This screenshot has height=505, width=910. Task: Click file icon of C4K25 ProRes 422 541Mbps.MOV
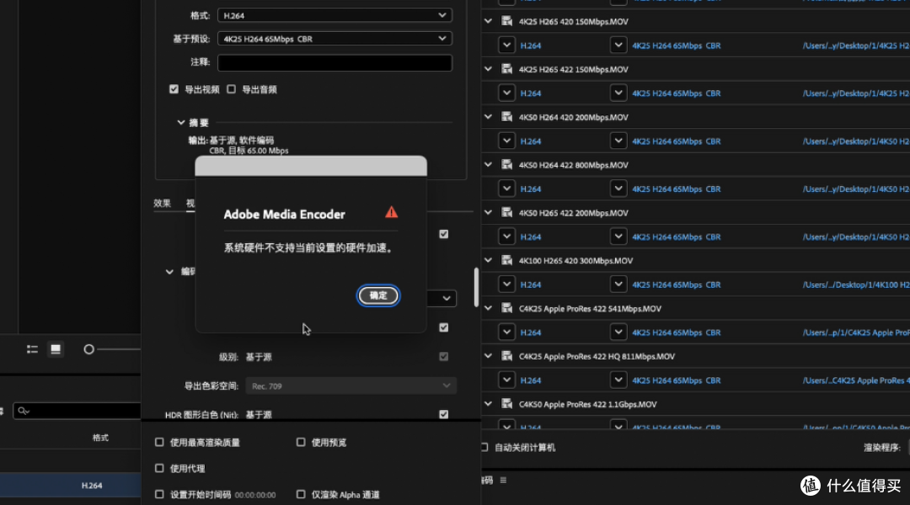(506, 308)
